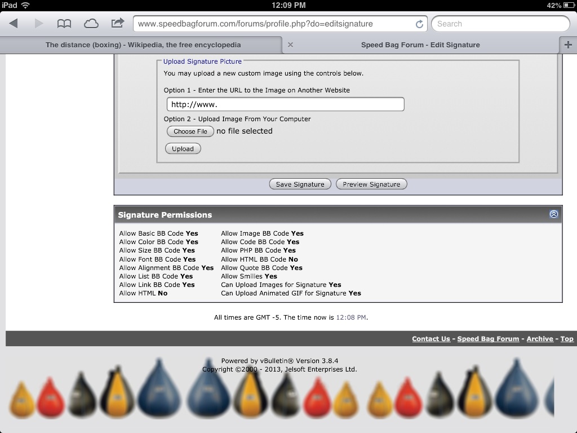
Task: Tap the Safari back arrow
Action: click(14, 24)
